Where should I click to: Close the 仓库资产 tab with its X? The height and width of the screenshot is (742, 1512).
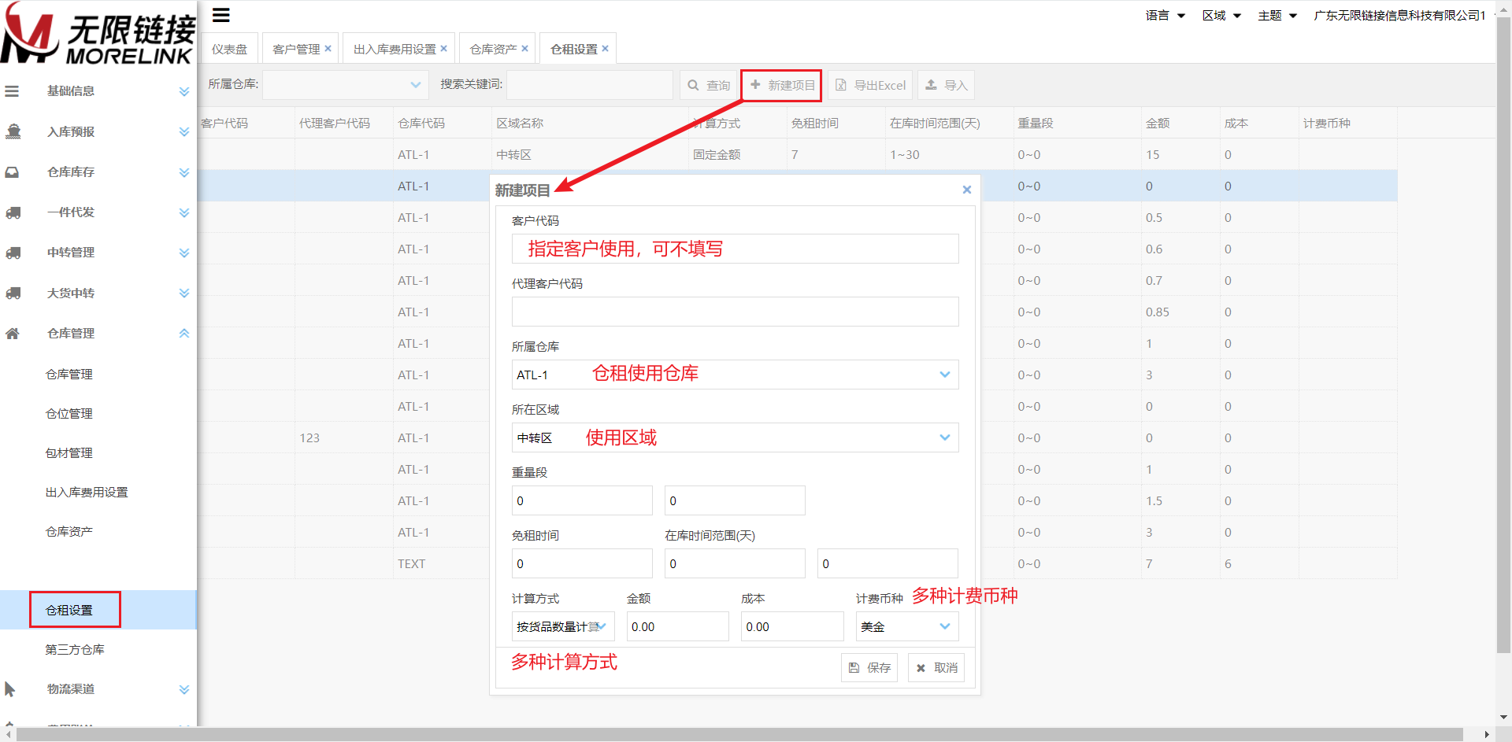pyautogui.click(x=525, y=48)
